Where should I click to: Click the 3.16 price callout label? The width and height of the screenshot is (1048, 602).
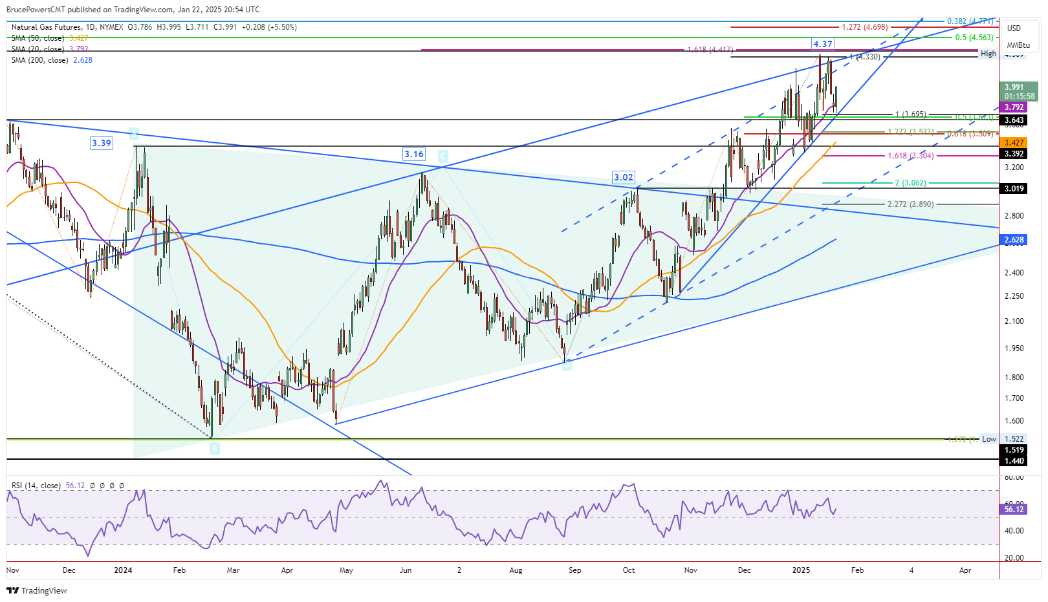coord(414,154)
